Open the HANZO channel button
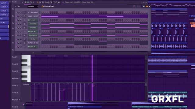195x109 pixels. coord(33,16)
